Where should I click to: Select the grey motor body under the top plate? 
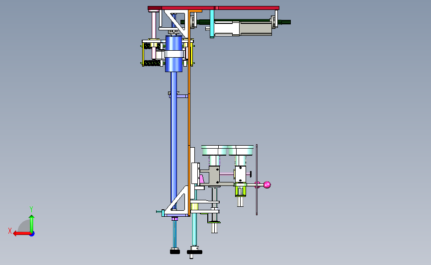[256, 29]
